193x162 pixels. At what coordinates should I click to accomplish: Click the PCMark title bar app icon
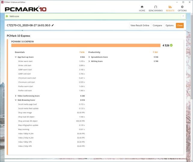(2, 2)
